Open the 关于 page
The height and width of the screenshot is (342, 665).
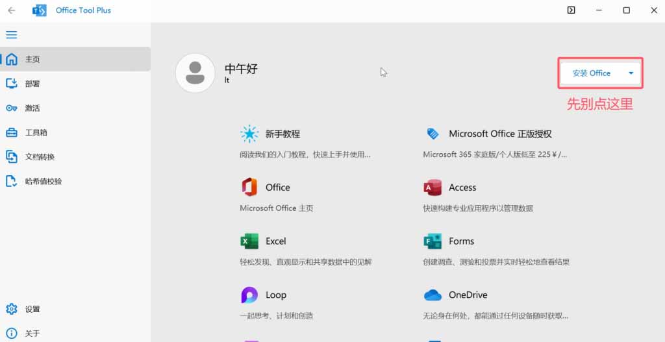coord(75,334)
